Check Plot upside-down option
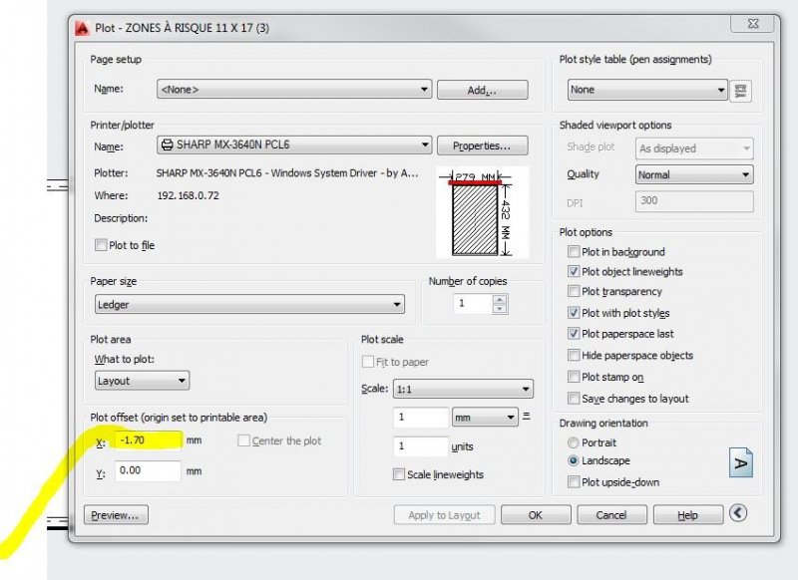The height and width of the screenshot is (580, 798). [x=574, y=482]
